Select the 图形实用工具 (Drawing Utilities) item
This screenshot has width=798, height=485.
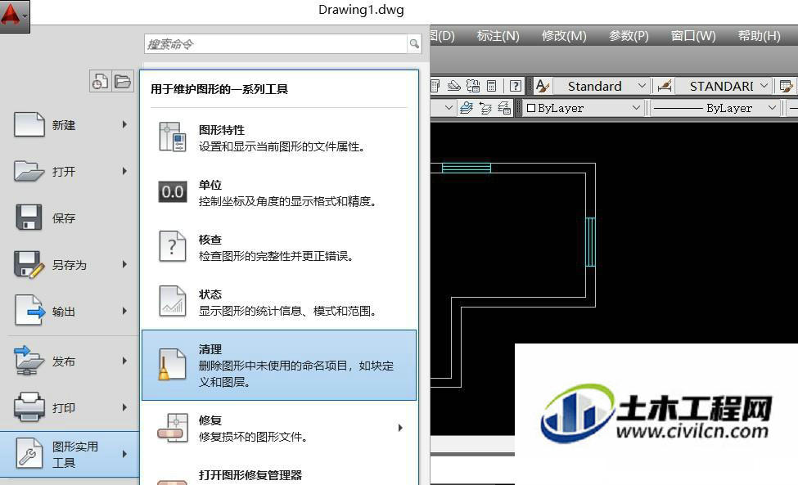[x=70, y=455]
